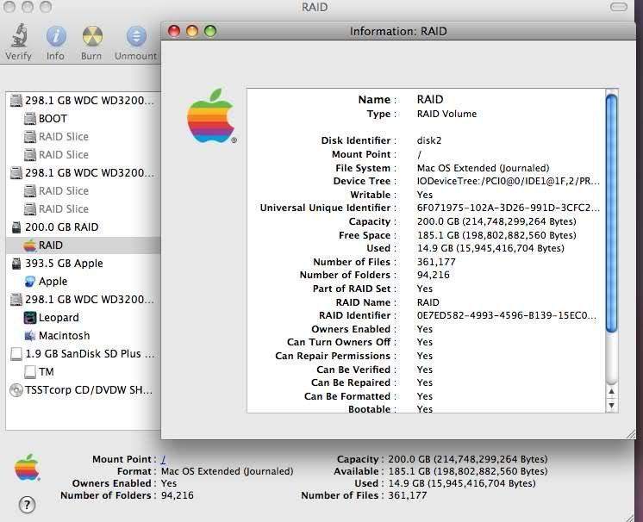Screen dimensions: 643x522
Task: Select the last RAID Slice above 200.0 GB RAID
Action: 63,208
